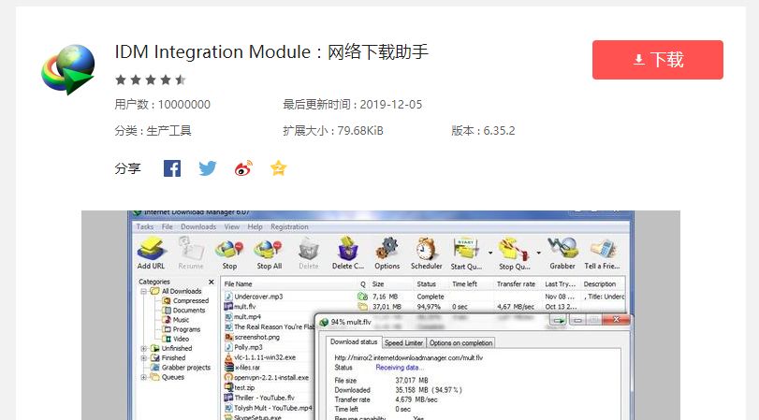Open the Downloads menu
759x420 pixels.
click(198, 226)
